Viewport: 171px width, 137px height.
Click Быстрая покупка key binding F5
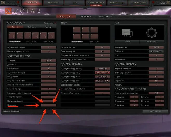(102, 51)
